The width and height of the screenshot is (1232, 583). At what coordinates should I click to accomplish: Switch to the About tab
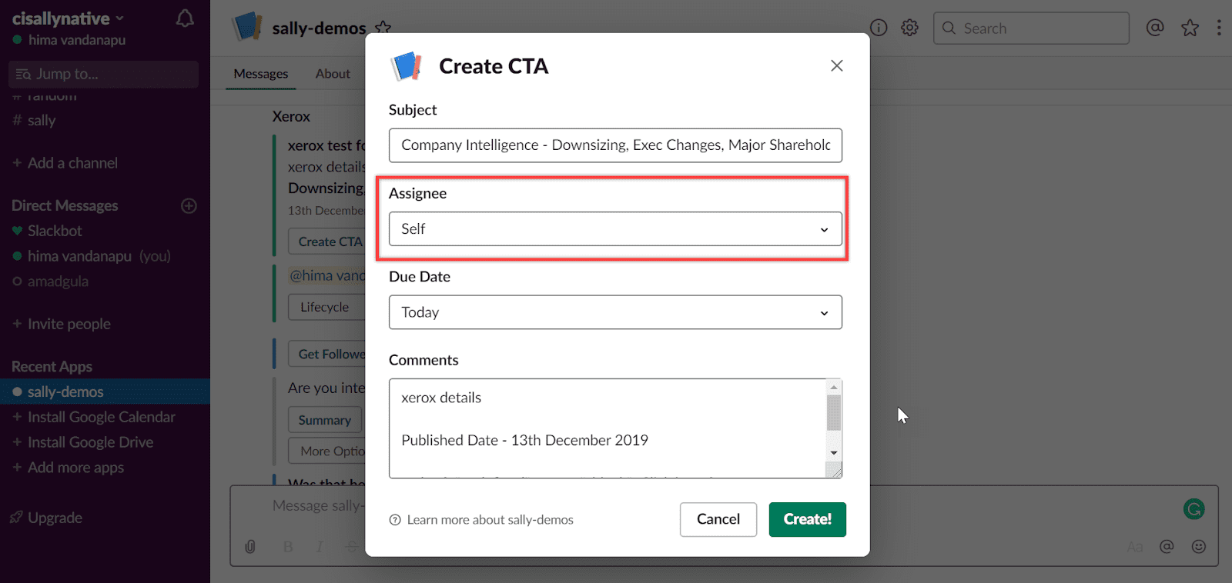(333, 74)
